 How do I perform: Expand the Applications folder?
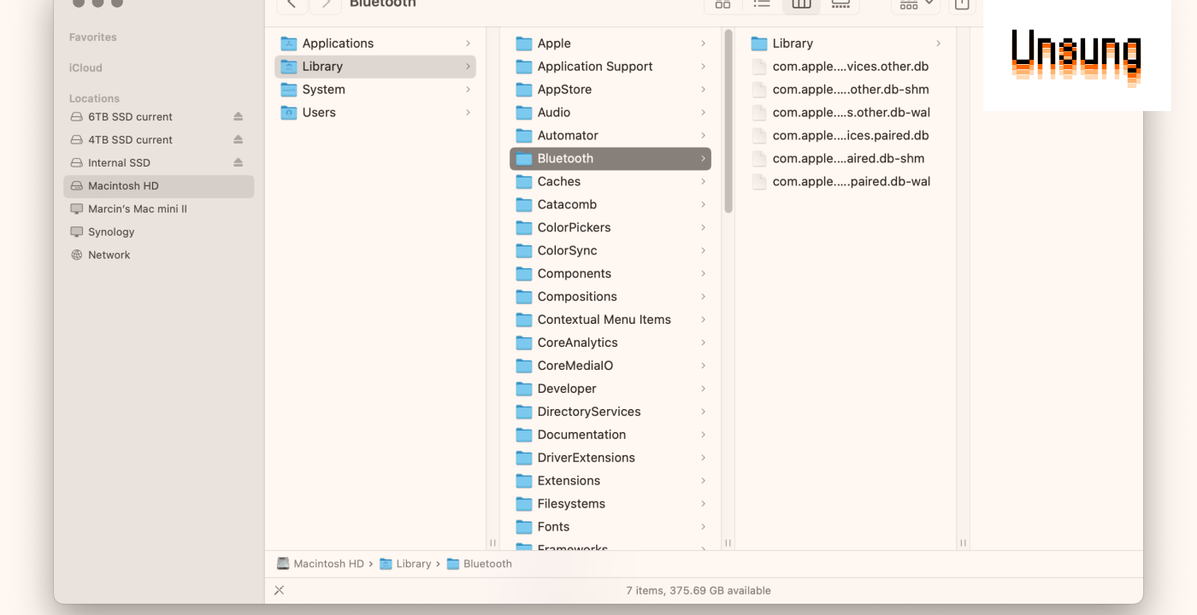pos(467,43)
